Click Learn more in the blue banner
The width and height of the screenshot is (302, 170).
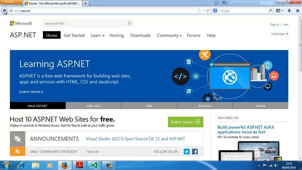pos(31,92)
